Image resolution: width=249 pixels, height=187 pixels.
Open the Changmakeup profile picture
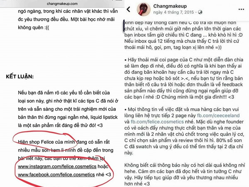coord(144,9)
